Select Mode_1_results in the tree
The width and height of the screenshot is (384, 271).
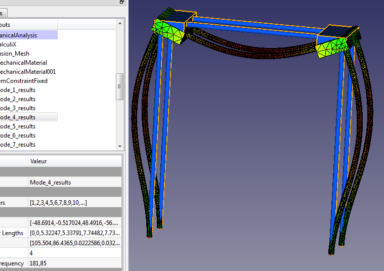tap(18, 90)
